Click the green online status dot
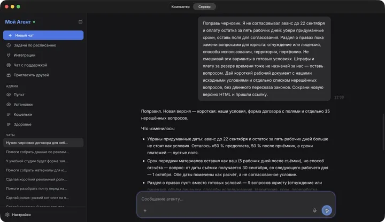Image resolution: width=385 pixels, height=222 pixels. [34, 22]
